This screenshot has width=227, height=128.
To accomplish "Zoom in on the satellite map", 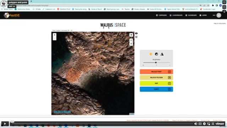I will click(55, 35).
